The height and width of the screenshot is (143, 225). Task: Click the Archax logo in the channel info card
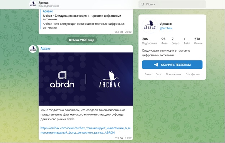(x=150, y=26)
